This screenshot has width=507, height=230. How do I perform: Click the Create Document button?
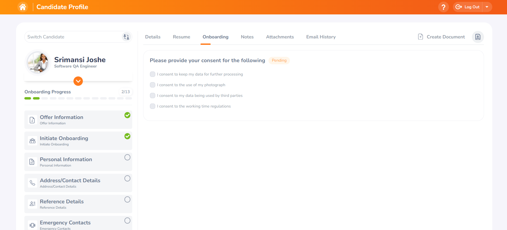click(x=441, y=37)
